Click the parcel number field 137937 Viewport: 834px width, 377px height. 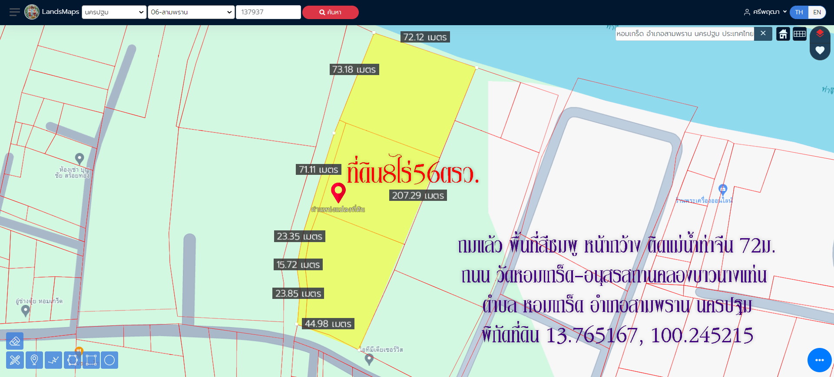268,12
